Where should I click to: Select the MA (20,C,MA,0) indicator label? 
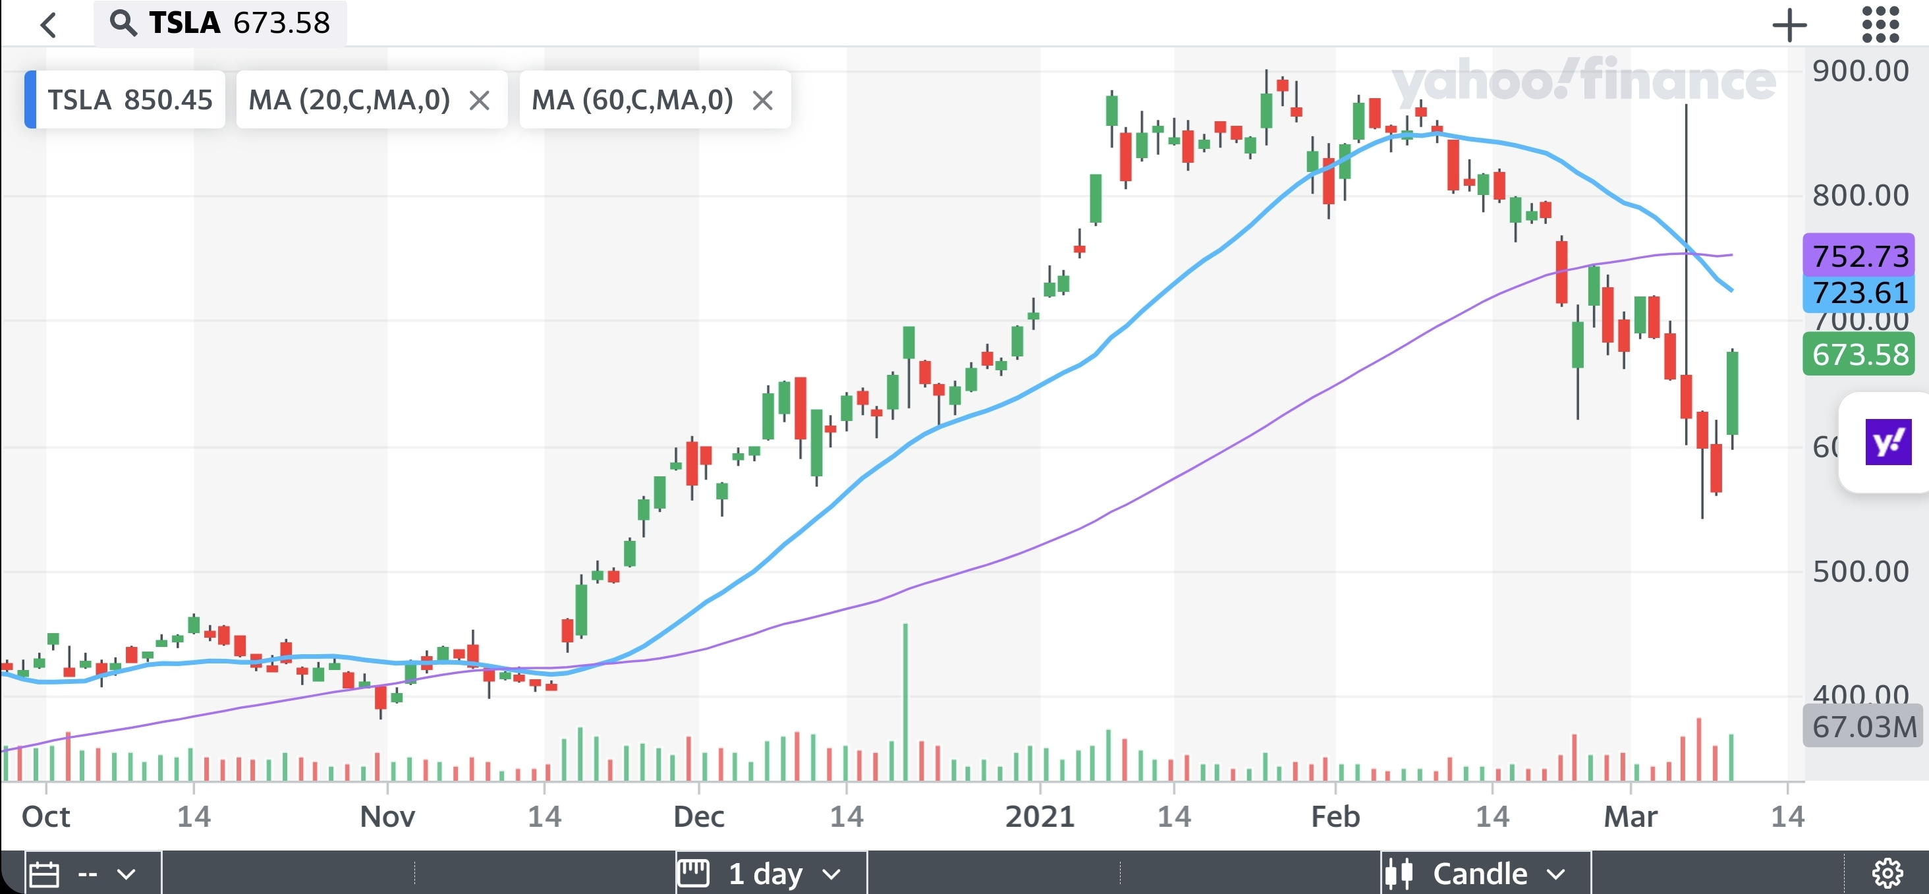point(349,99)
